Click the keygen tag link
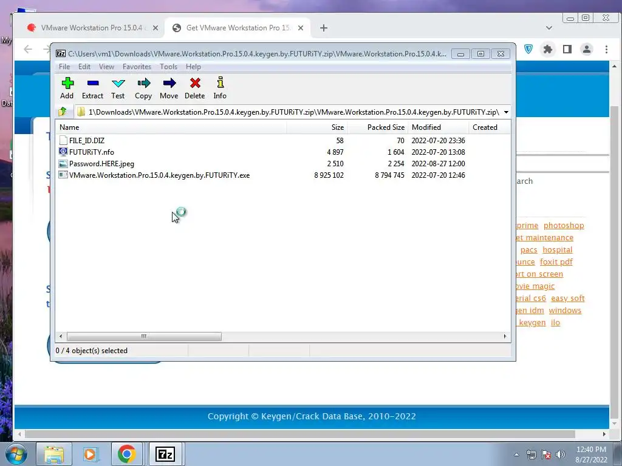 [x=532, y=323]
